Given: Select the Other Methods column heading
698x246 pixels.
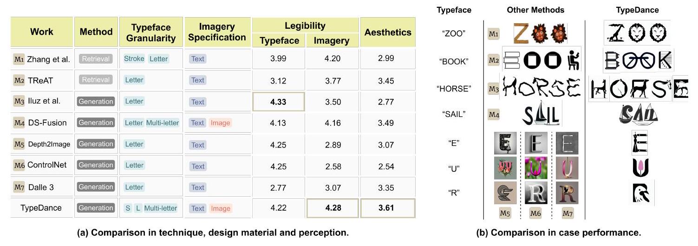Looking at the screenshot, I should (x=535, y=10).
